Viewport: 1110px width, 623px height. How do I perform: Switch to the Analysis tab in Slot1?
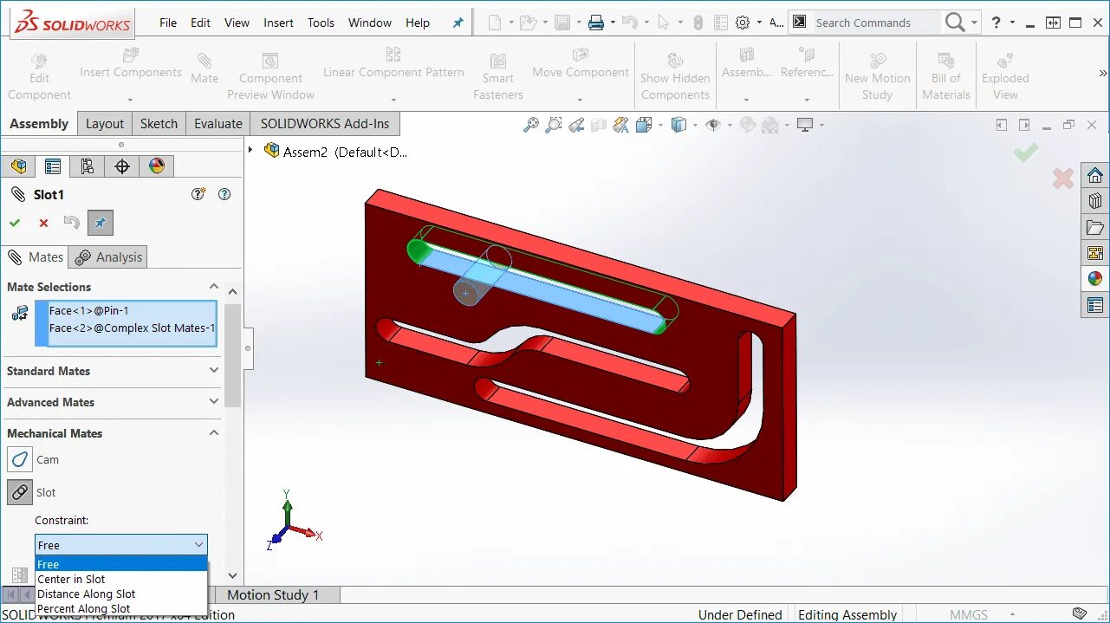107,256
